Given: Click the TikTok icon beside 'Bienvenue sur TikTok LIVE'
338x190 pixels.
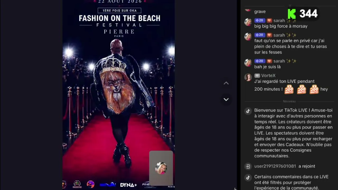Looking at the screenshot, I should pos(248,111).
